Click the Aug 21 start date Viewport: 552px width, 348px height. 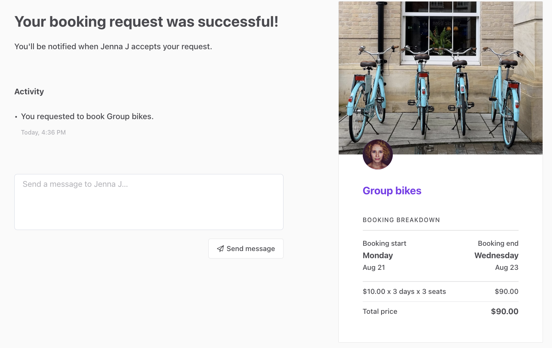374,268
